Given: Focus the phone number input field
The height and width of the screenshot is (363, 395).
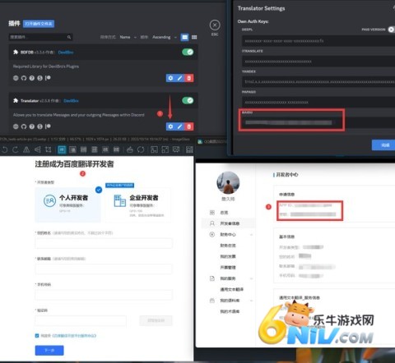Looking at the screenshot, I should point(104,295).
